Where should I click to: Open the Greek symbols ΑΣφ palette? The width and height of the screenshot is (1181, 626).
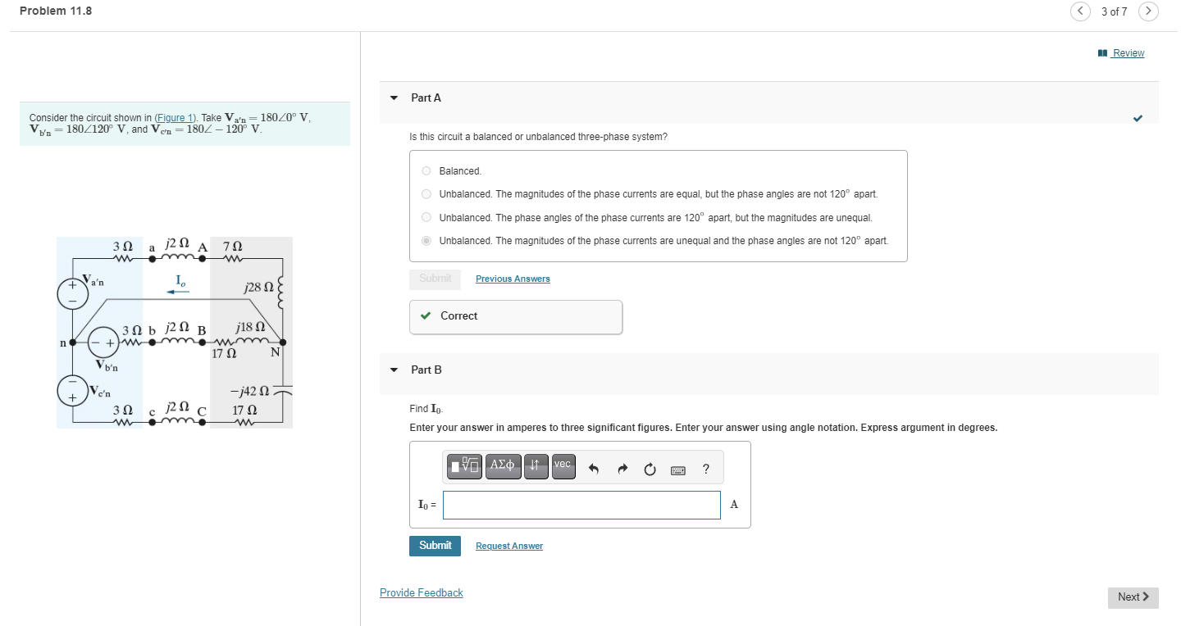tap(503, 466)
